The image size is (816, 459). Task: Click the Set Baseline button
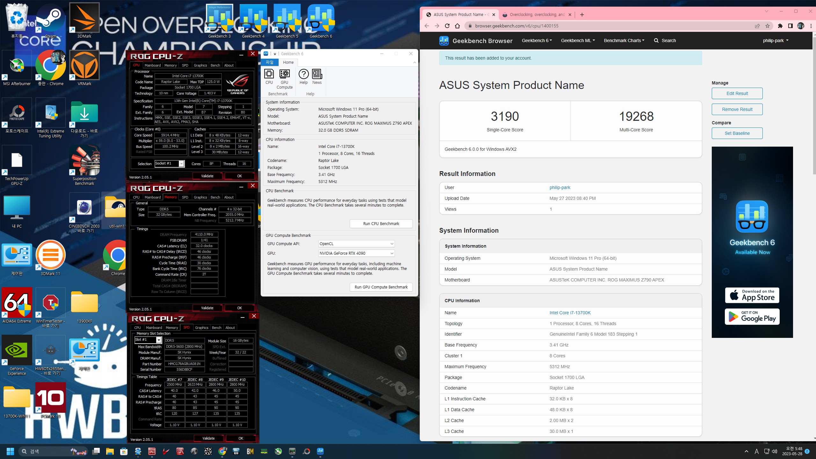(737, 133)
